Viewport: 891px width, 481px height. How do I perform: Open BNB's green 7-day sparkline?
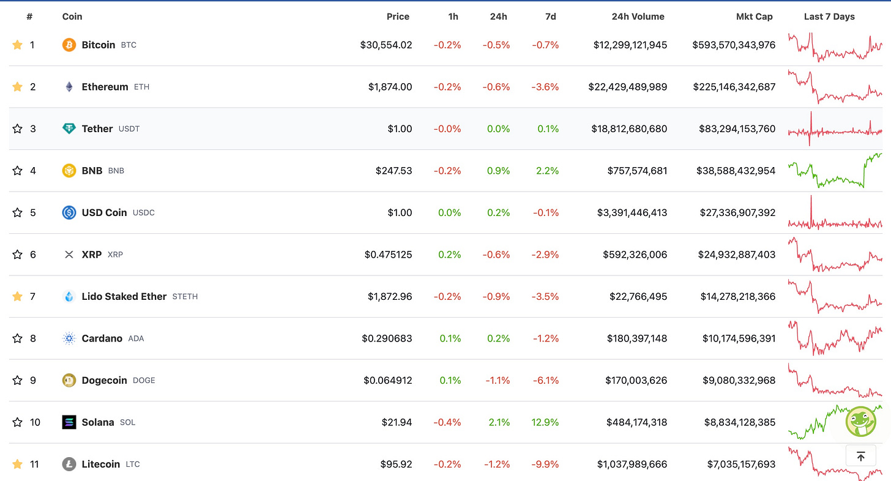click(835, 170)
